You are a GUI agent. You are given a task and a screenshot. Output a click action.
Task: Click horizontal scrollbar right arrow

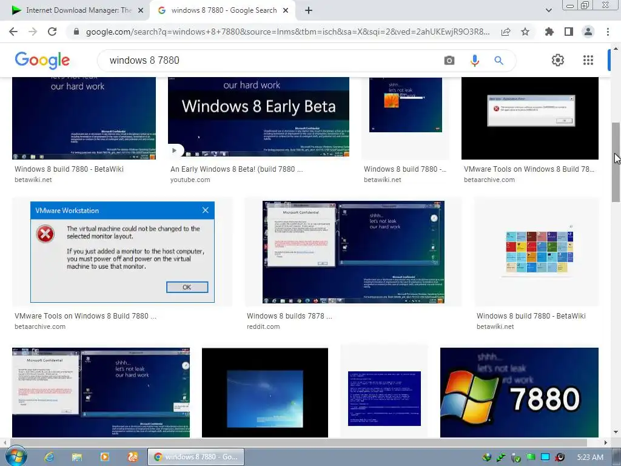[x=606, y=442]
